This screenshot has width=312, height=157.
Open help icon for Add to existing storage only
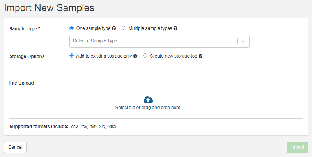(x=135, y=56)
